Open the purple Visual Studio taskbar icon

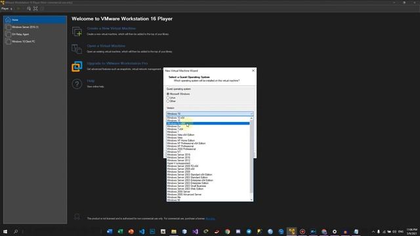coord(196,231)
